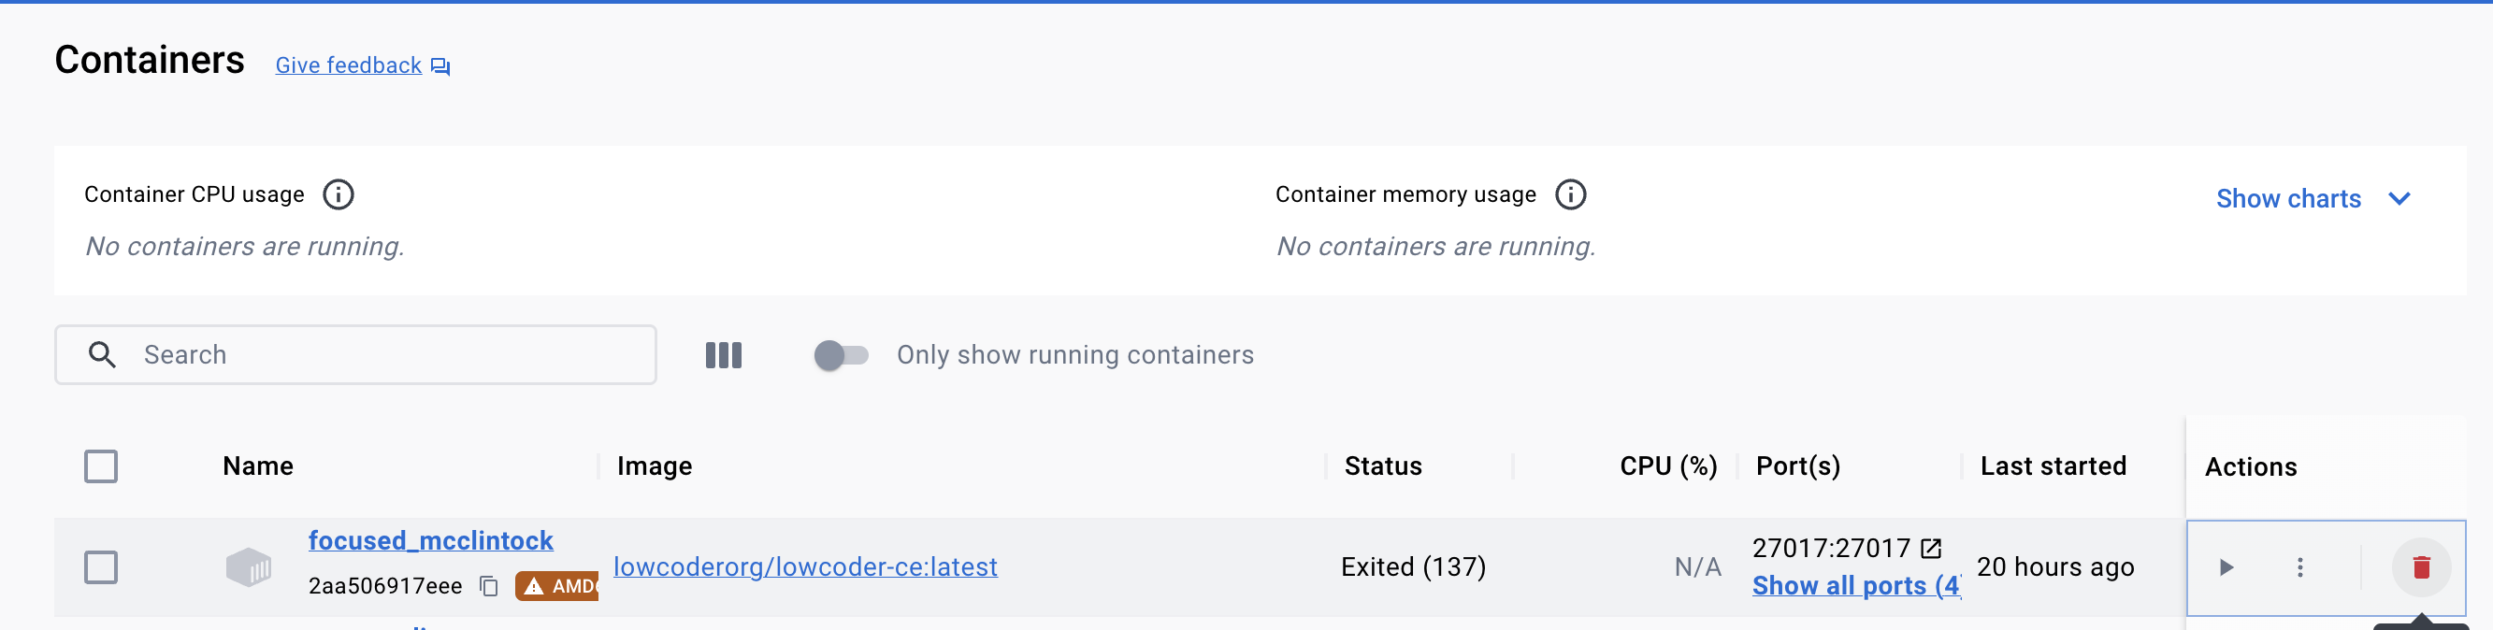The height and width of the screenshot is (630, 2493).
Task: Open the three-dot actions menu
Action: coord(2299,567)
